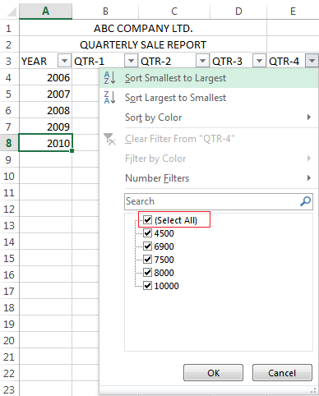Confirm the filter with OK
Screen dimensions: 319x396
pyautogui.click(x=213, y=373)
